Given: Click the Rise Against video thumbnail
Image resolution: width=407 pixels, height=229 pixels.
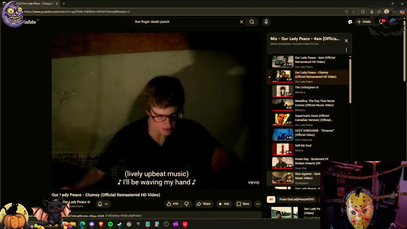Looking at the screenshot, I should pos(283,178).
